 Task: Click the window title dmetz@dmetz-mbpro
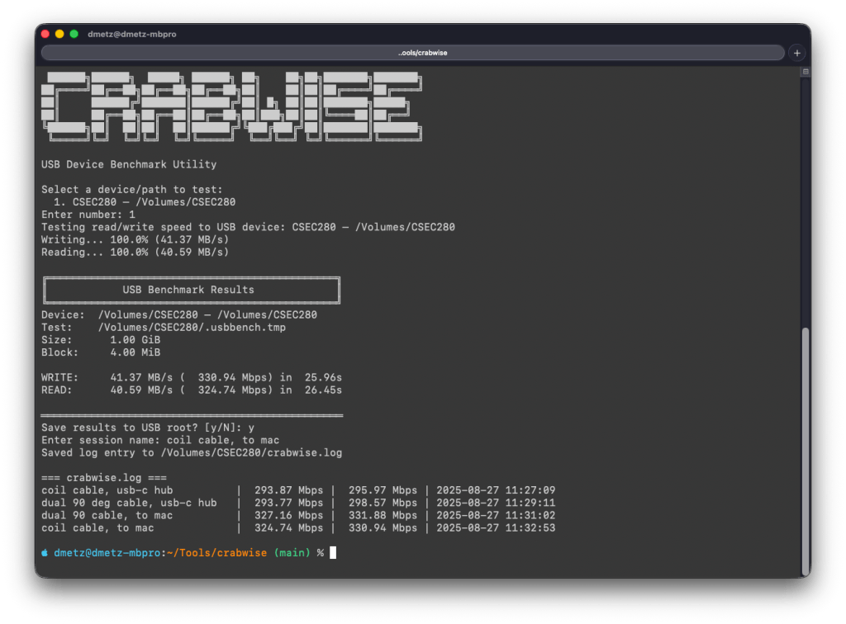pos(132,34)
